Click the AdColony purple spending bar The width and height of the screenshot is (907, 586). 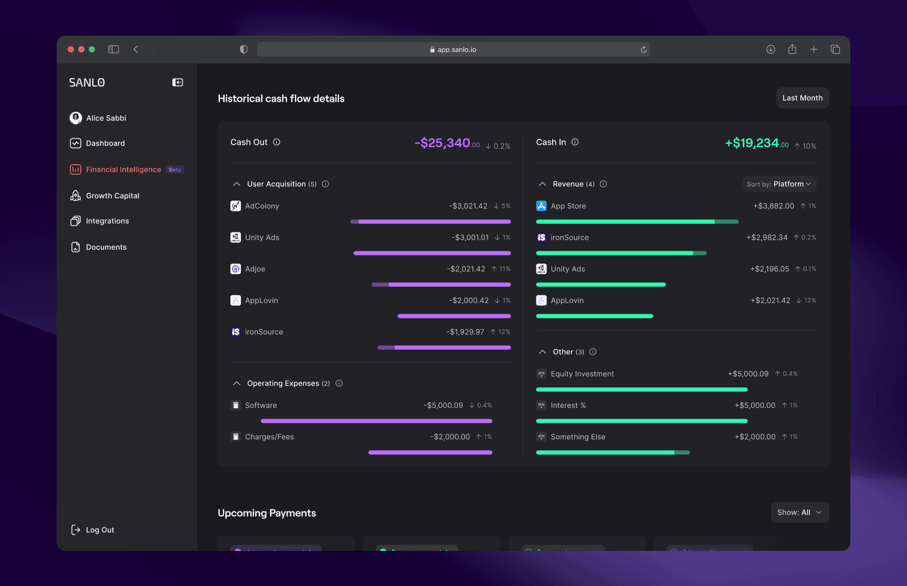(x=430, y=222)
